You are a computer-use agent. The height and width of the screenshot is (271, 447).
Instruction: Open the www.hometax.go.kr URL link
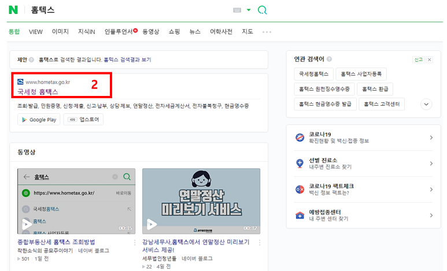point(47,82)
